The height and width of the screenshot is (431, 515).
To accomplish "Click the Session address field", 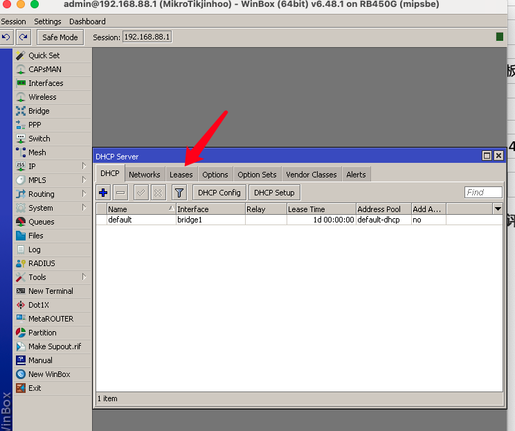I will click(147, 37).
